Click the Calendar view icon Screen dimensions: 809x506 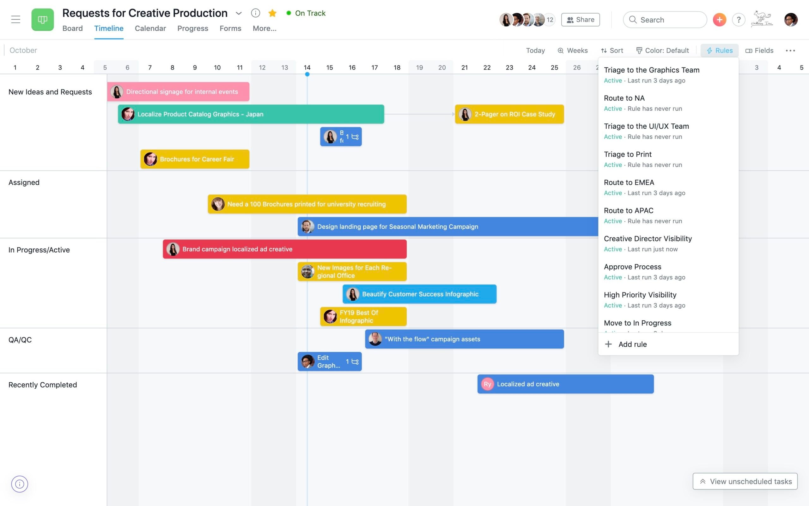(150, 28)
